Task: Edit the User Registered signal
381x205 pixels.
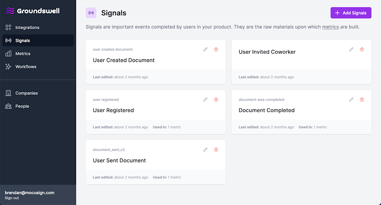Action: click(x=205, y=100)
